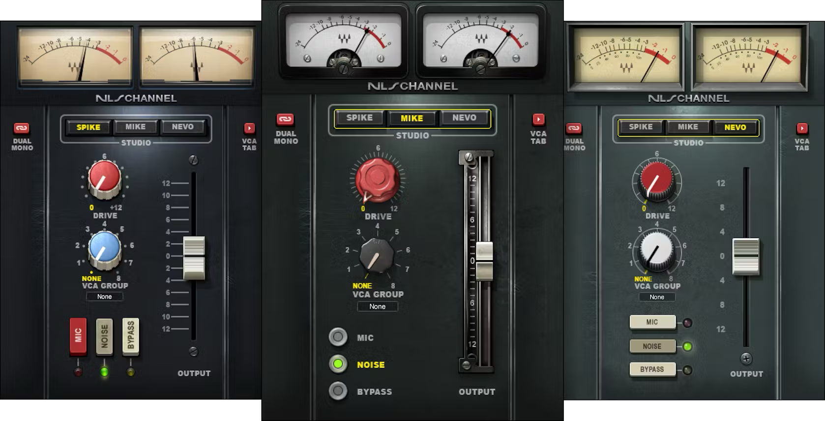This screenshot has height=421, width=825.
Task: Toggle the BYPASS round button on Mike panel
Action: coord(338,391)
